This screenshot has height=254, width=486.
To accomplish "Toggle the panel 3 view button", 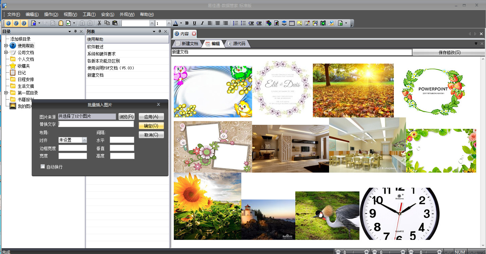I will click(x=24, y=23).
